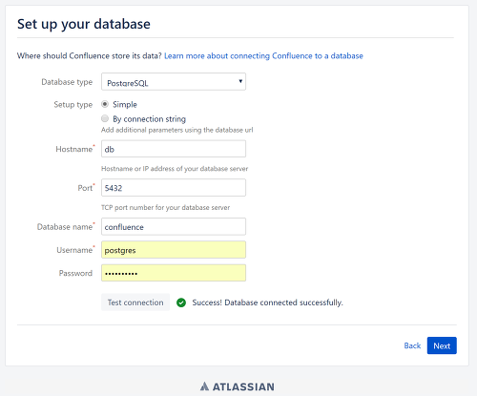The image size is (477, 396).
Task: Click the Database name field label
Action: (66, 227)
